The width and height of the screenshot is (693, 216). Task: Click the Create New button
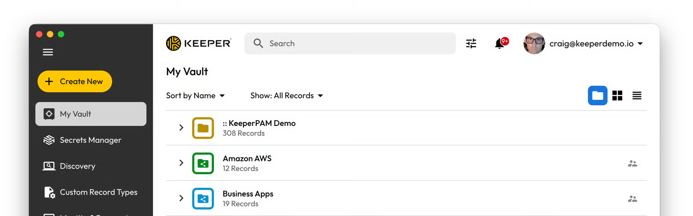click(75, 81)
